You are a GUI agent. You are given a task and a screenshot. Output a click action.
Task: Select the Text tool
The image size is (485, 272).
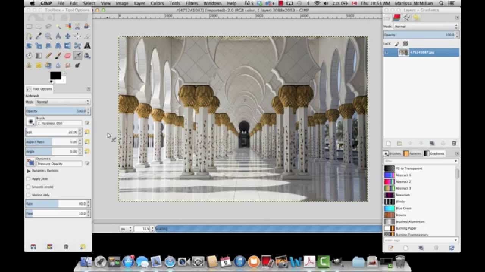(x=87, y=46)
